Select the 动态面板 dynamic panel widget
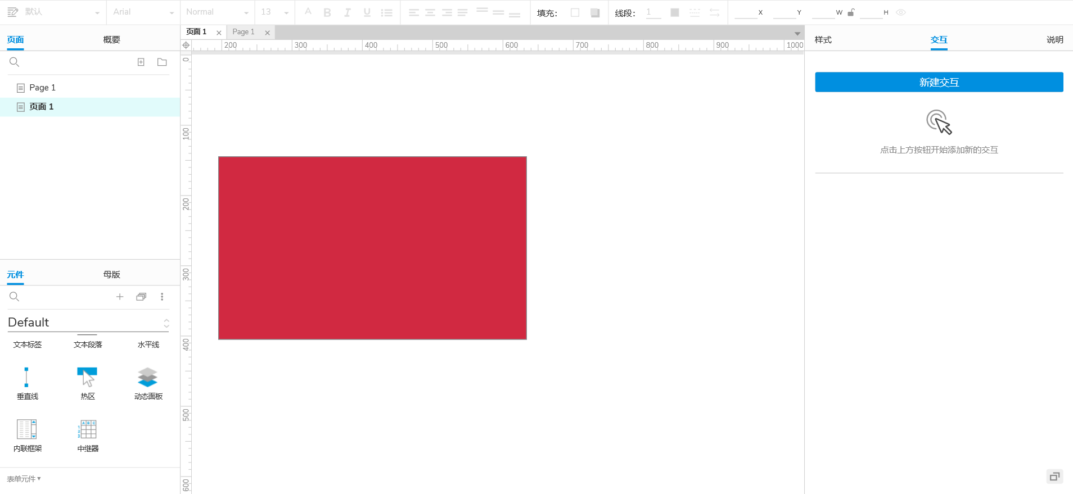Viewport: 1073px width, 494px height. pyautogui.click(x=148, y=383)
